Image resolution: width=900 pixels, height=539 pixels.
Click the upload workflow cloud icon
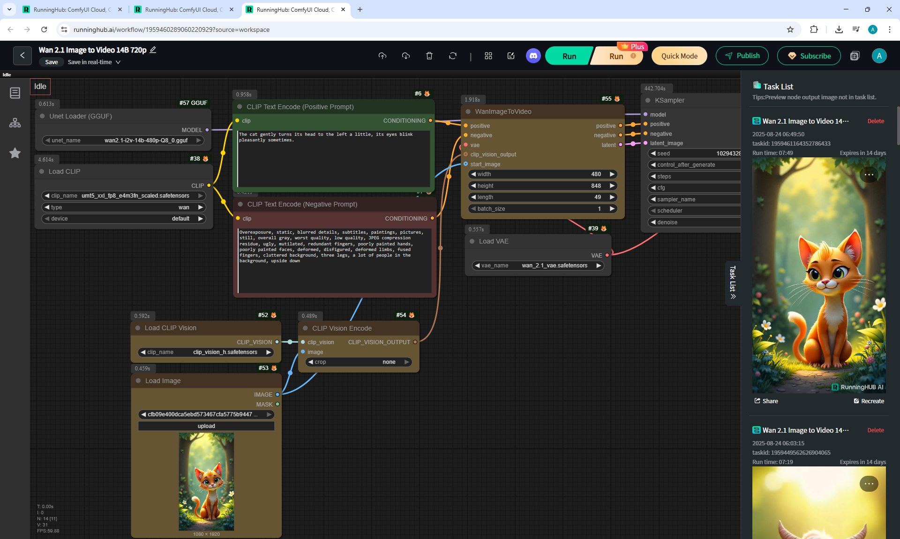[x=382, y=56]
